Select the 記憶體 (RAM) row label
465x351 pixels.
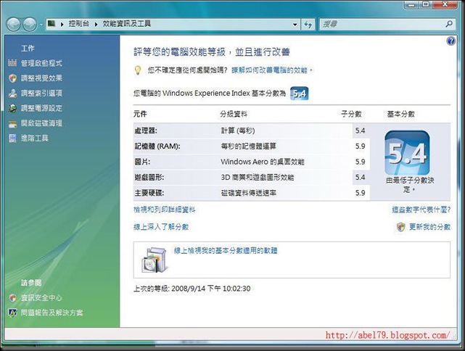[157, 146]
